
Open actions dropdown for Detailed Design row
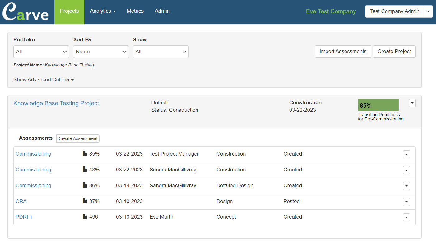pos(406,186)
